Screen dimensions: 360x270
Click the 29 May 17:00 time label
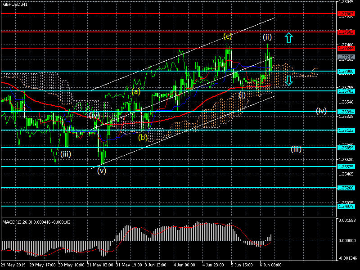point(43,265)
